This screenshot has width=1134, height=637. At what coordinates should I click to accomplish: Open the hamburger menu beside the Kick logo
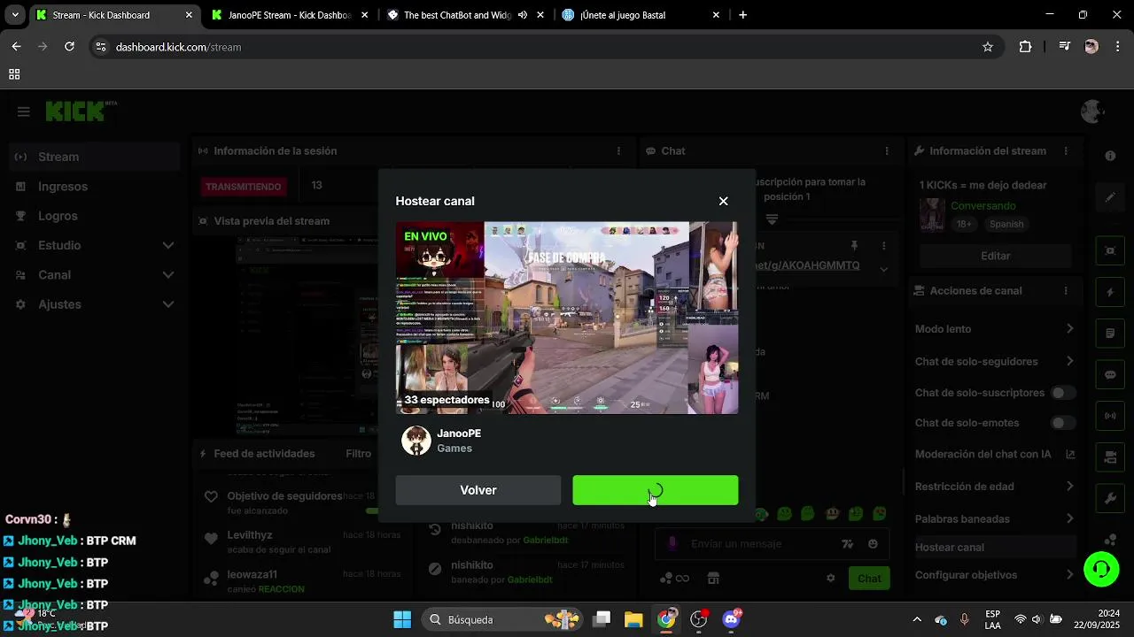pos(24,111)
